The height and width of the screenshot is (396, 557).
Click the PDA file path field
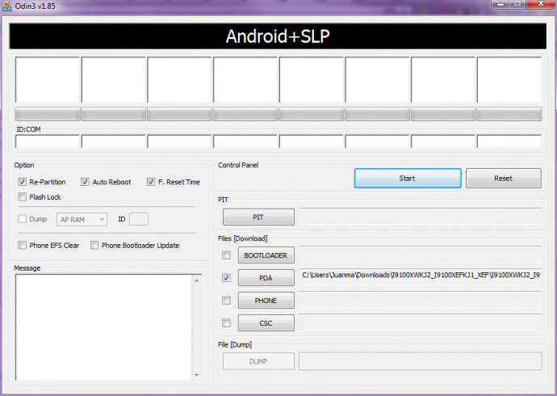[x=420, y=276]
